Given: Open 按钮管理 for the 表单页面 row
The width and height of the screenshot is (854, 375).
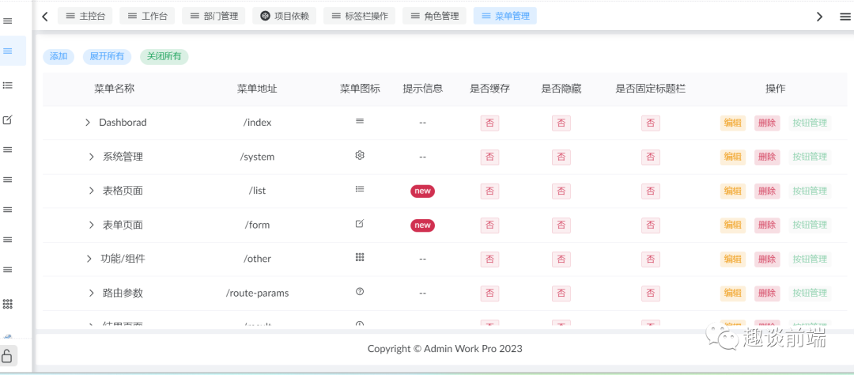Looking at the screenshot, I should point(810,225).
